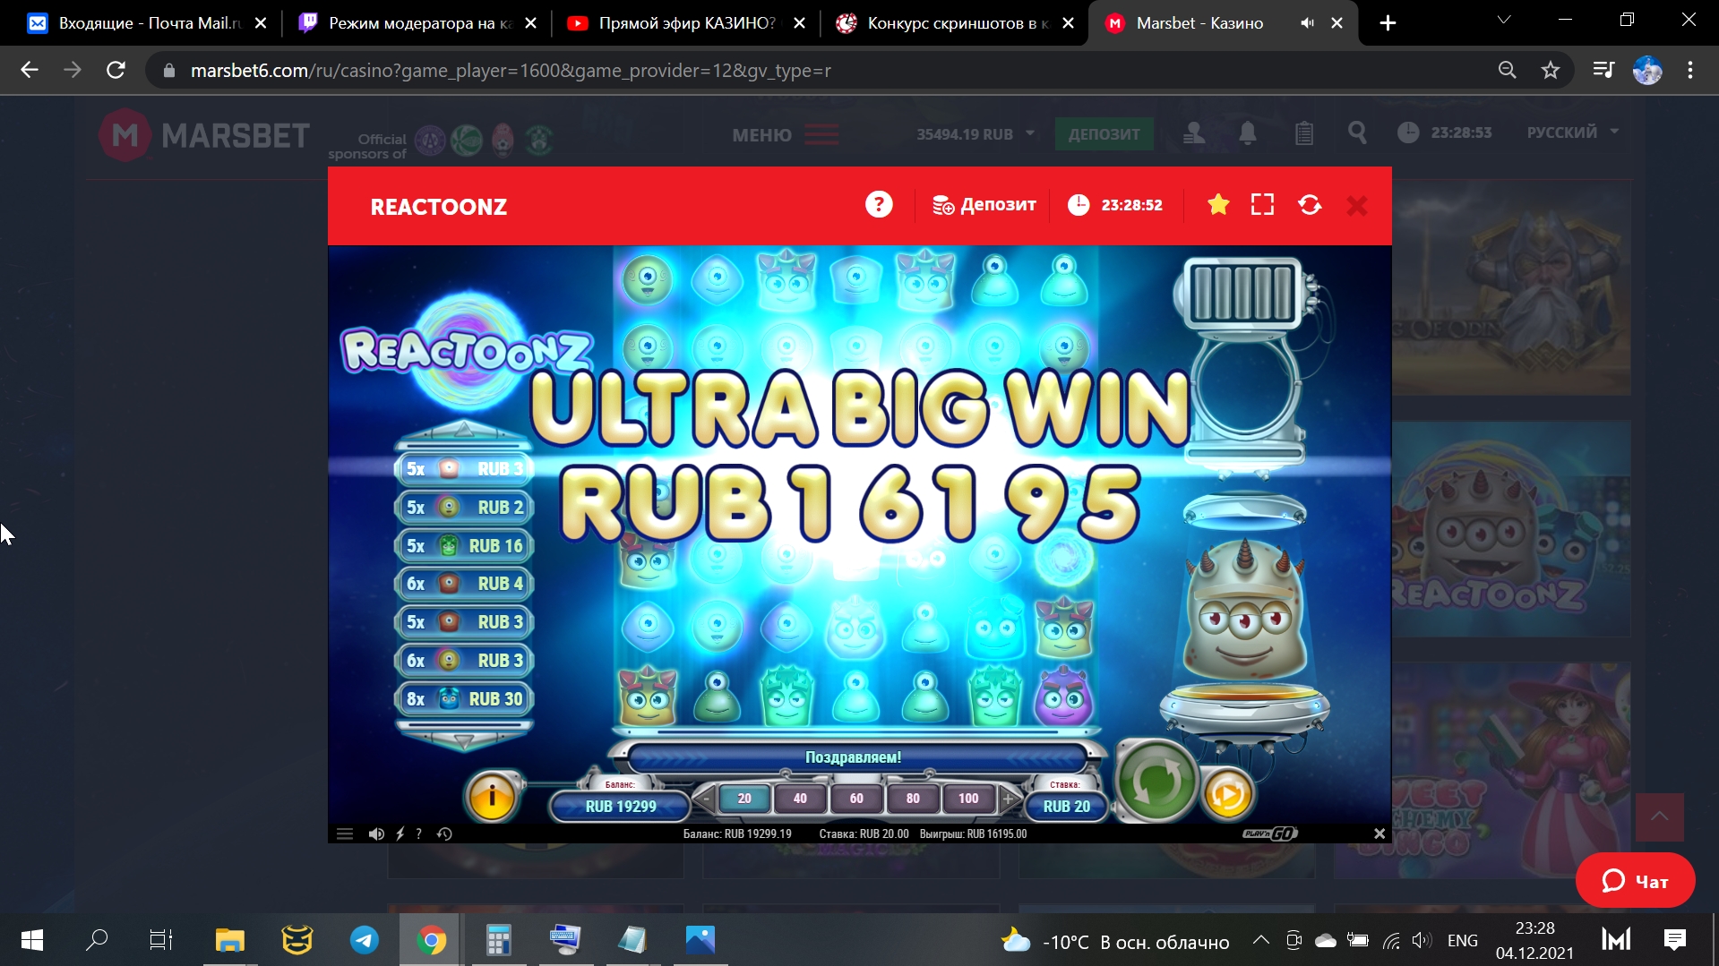Open Calculator from the taskbar

pos(498,940)
